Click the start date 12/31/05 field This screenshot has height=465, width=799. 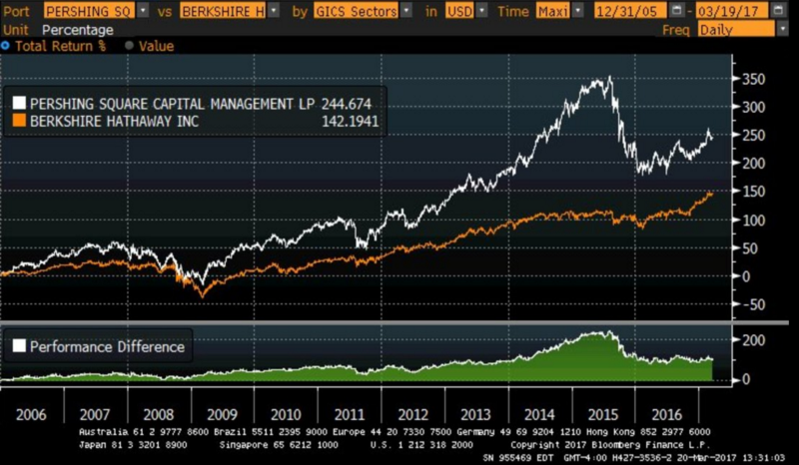[630, 11]
